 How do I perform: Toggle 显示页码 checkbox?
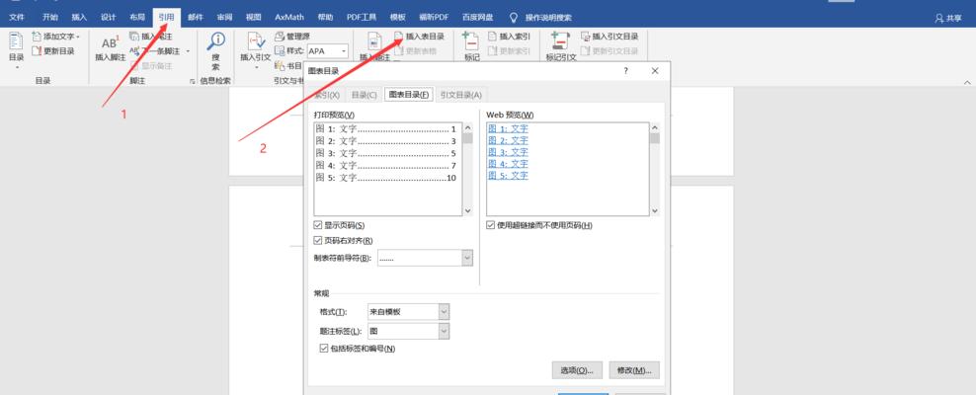point(319,225)
